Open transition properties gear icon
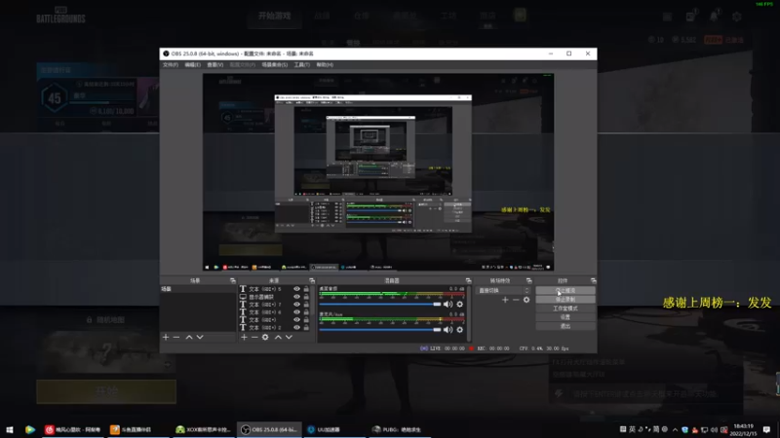This screenshot has width=780, height=438. (x=526, y=300)
